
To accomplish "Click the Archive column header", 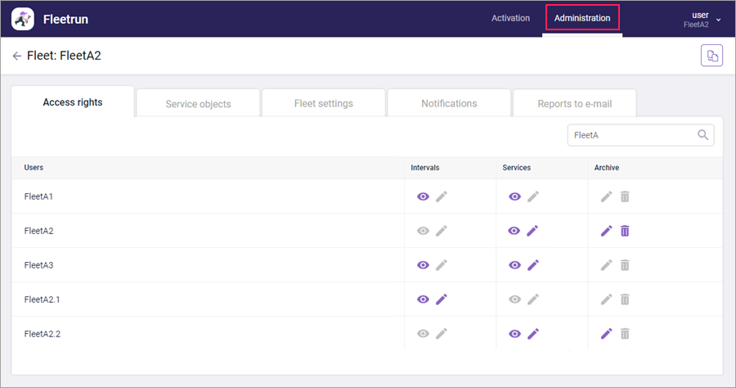I will (x=607, y=168).
